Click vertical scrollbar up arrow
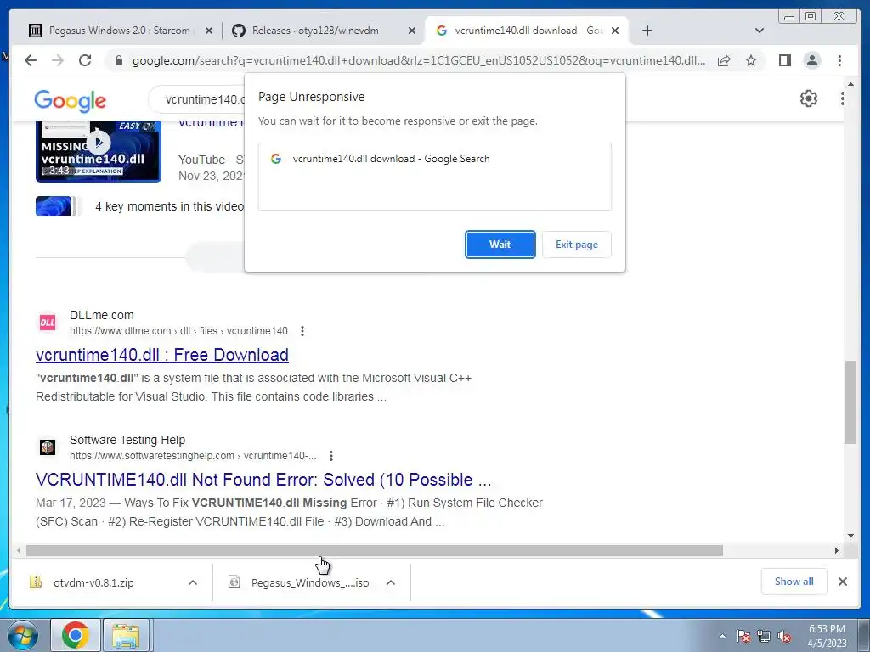 point(851,84)
